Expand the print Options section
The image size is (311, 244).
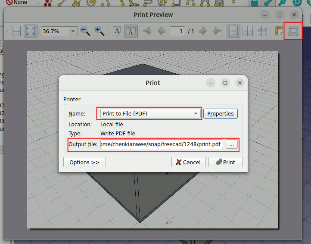click(x=84, y=162)
